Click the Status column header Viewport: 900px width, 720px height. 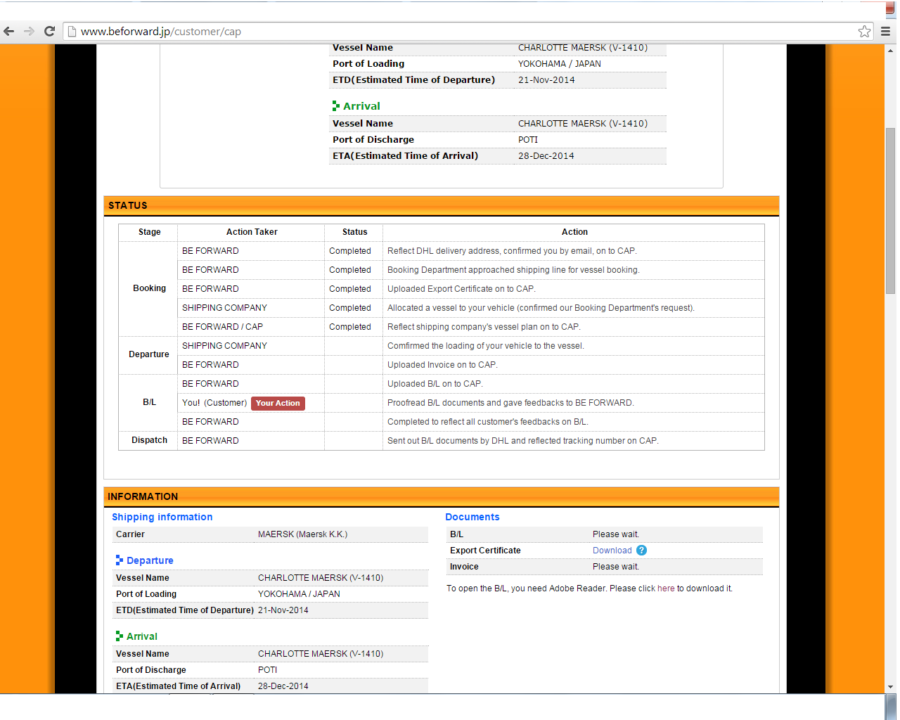coord(354,232)
